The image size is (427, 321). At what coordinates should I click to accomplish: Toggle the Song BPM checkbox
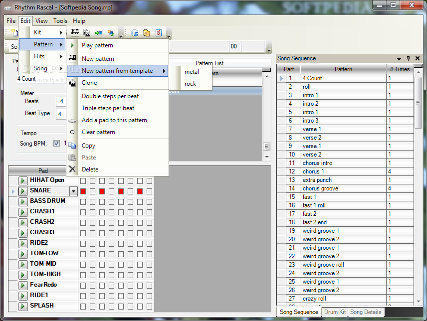(56, 144)
